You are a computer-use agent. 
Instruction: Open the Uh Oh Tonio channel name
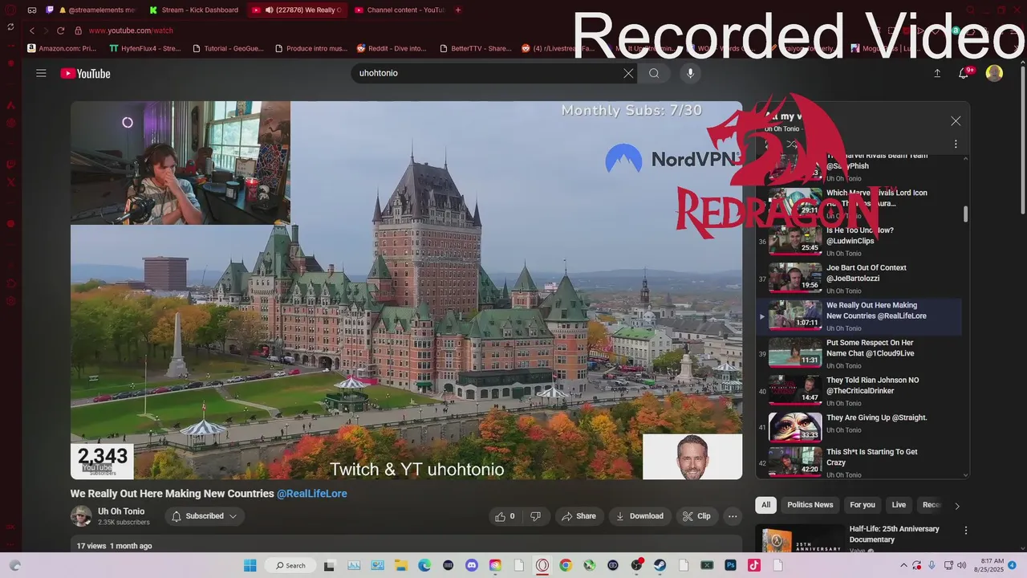click(x=121, y=511)
